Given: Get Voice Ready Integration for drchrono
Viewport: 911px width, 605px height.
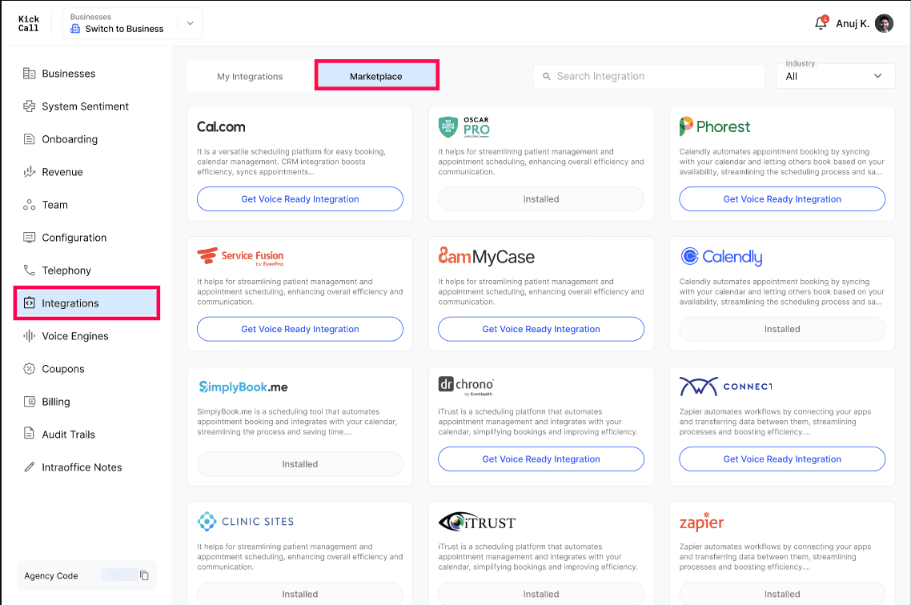Looking at the screenshot, I should 541,459.
